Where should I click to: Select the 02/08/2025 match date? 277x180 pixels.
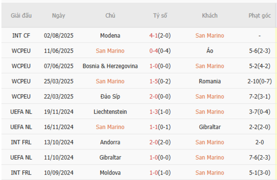click(x=59, y=36)
